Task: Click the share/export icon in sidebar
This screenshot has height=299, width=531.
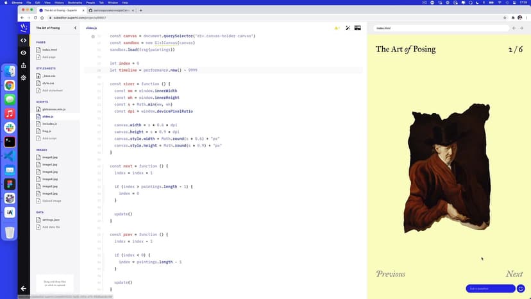Action: (24, 65)
